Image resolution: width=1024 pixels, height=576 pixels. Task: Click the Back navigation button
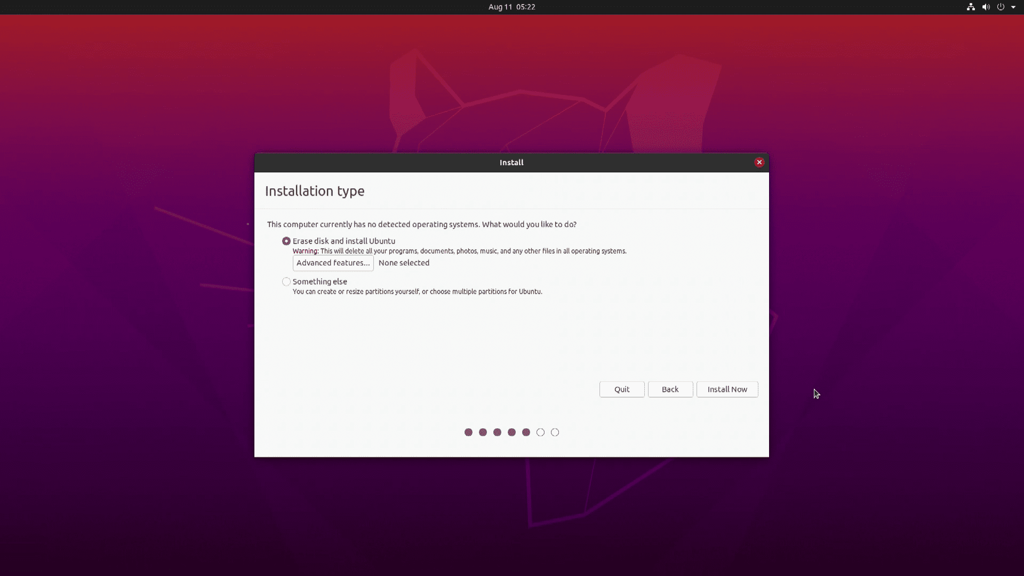coord(669,388)
